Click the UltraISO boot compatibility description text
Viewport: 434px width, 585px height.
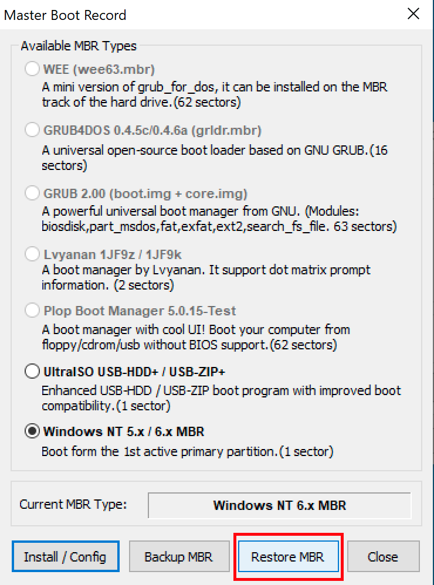[x=221, y=397]
